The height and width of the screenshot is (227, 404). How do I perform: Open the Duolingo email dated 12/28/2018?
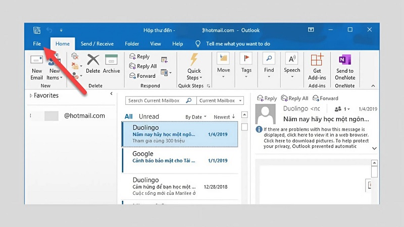(180, 187)
